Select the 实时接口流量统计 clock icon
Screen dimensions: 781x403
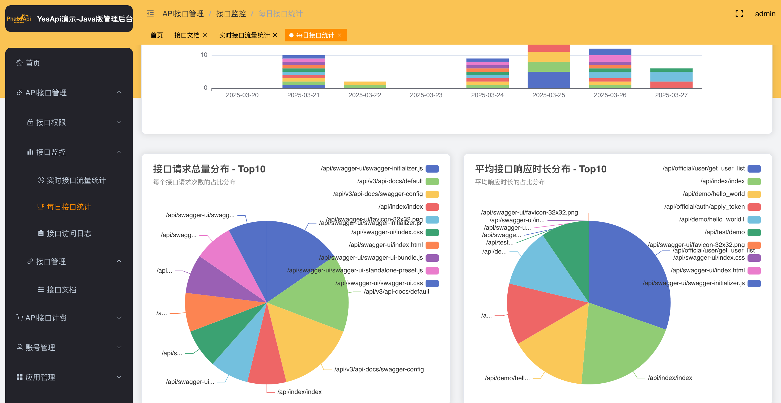(x=40, y=180)
